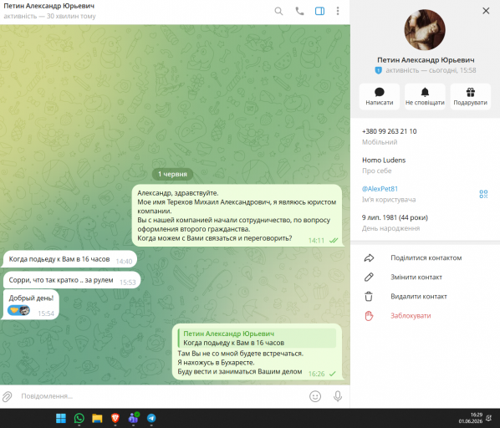
Task: Open Telegram from the taskbar
Action: tap(151, 418)
